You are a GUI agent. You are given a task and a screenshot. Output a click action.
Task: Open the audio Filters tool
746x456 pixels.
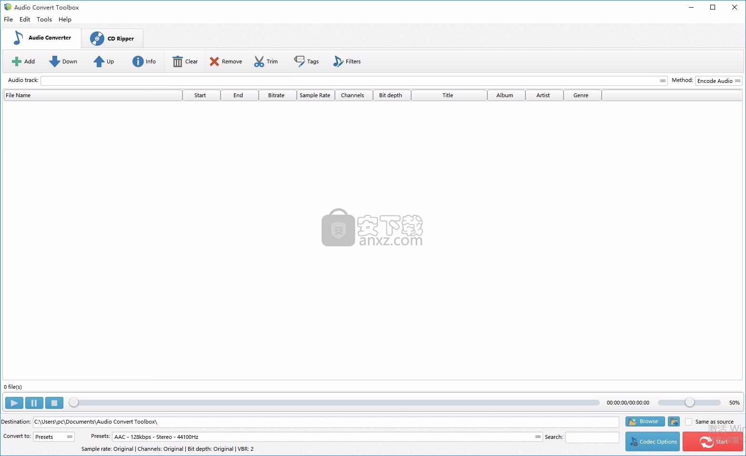point(347,61)
